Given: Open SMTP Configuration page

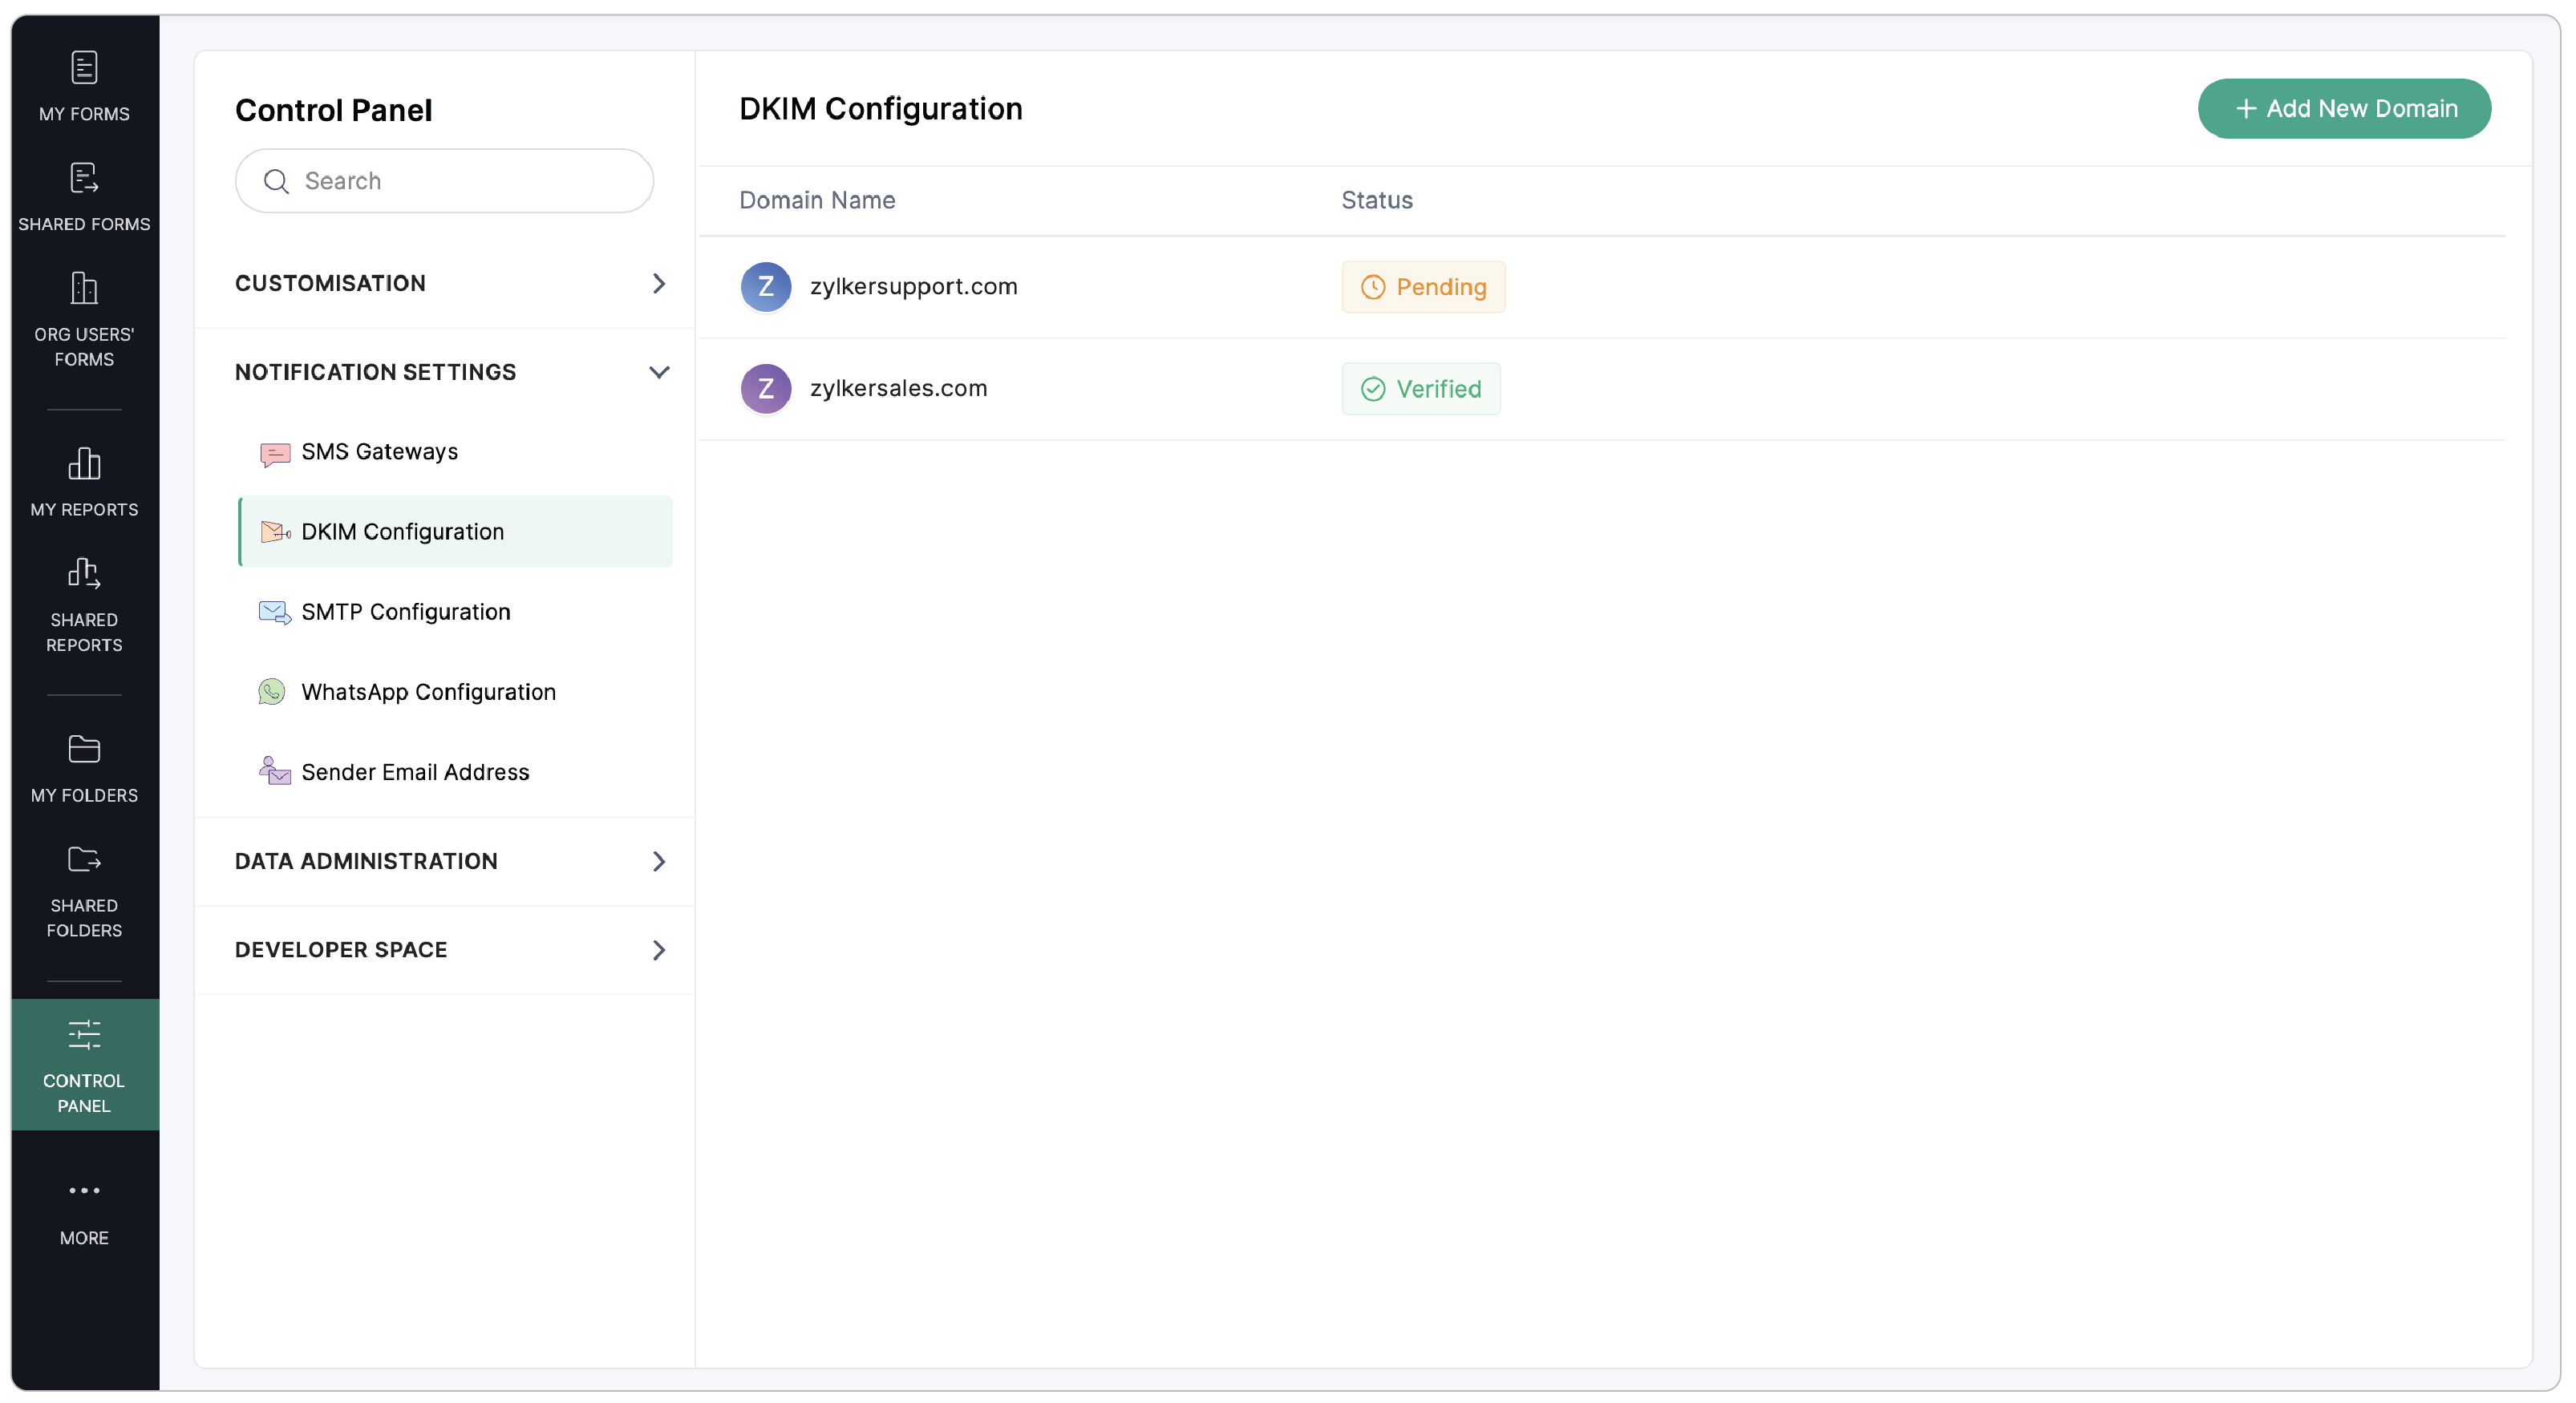Looking at the screenshot, I should (x=405, y=612).
